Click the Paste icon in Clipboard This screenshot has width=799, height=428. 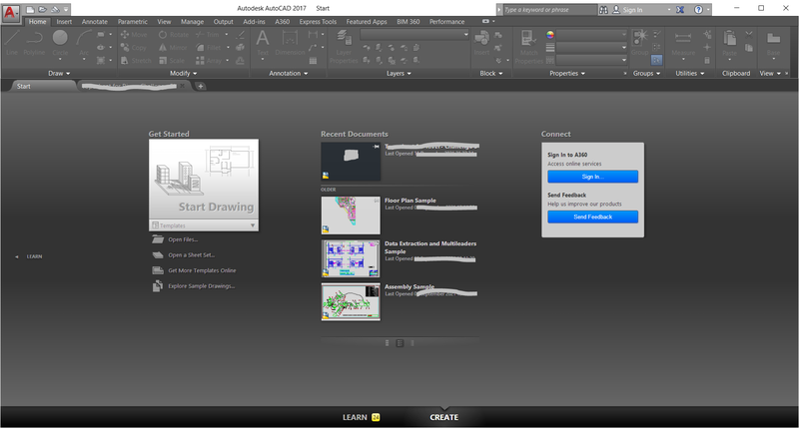click(730, 42)
